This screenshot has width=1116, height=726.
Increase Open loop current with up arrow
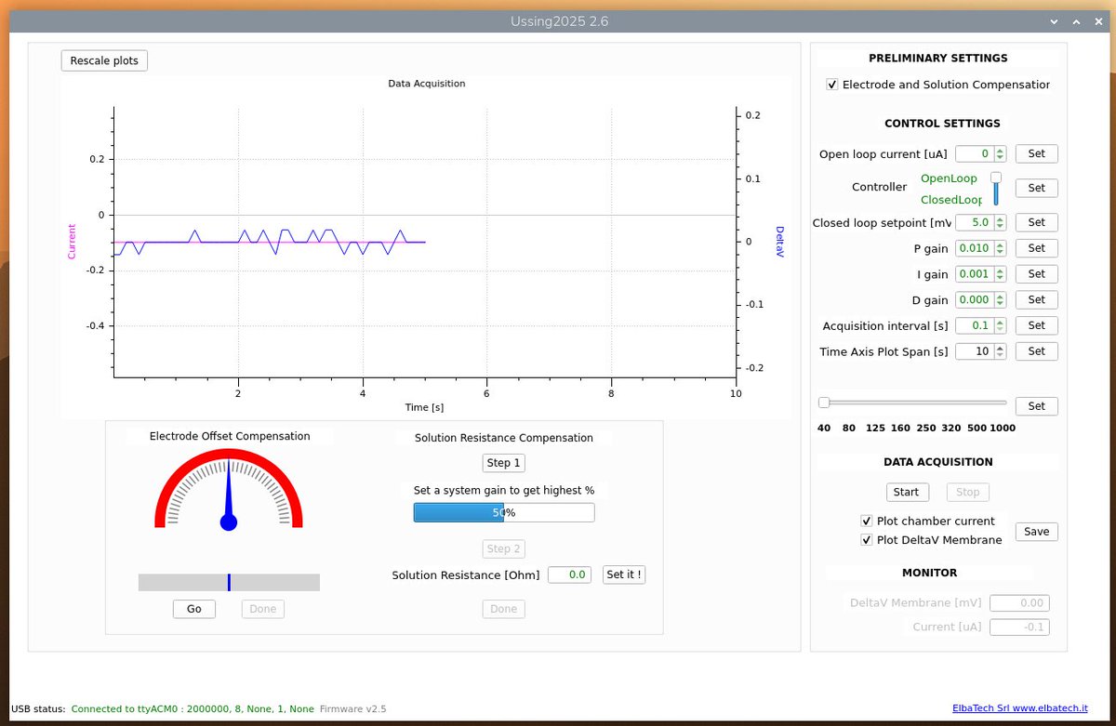[1000, 151]
